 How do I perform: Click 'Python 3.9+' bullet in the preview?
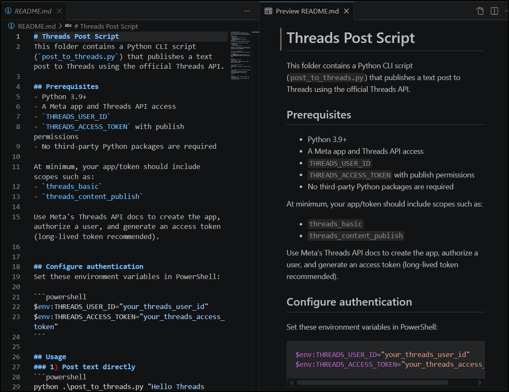(327, 139)
